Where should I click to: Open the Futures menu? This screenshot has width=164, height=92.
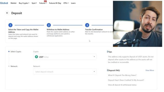pos(43,3)
